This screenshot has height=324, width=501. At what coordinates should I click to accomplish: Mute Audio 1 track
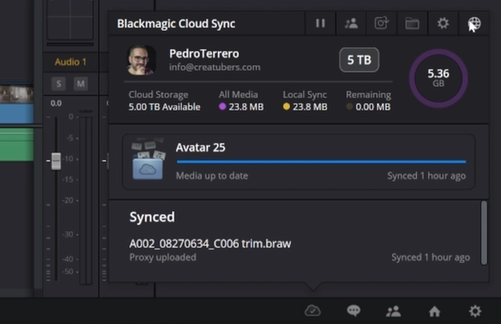(x=80, y=84)
